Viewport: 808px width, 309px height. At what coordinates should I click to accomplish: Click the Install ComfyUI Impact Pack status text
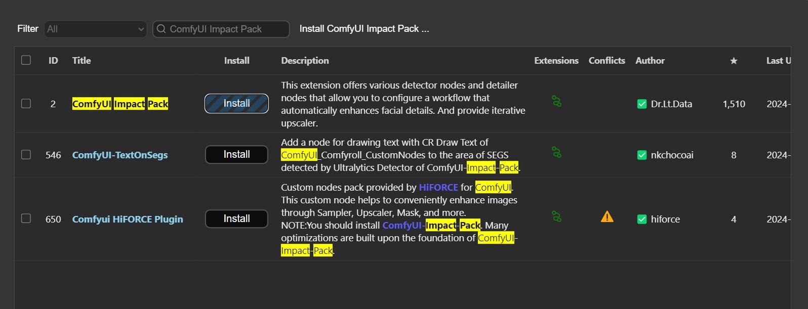(x=364, y=29)
